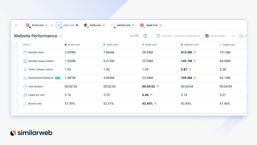This screenshot has width=257, height=145.
Task: Click walmart.com column header in table
Action: (190, 45)
